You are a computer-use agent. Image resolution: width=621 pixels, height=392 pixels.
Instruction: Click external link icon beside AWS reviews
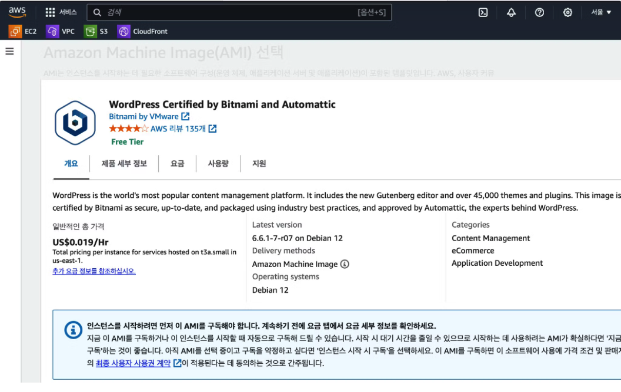(x=213, y=129)
